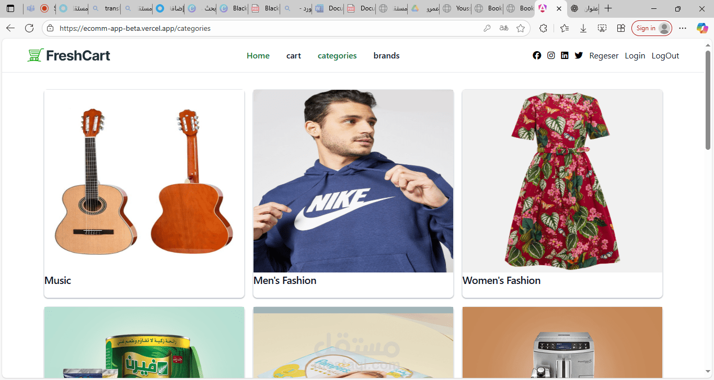Start a screenshot with the web capture icon
The width and height of the screenshot is (714, 380).
(602, 28)
